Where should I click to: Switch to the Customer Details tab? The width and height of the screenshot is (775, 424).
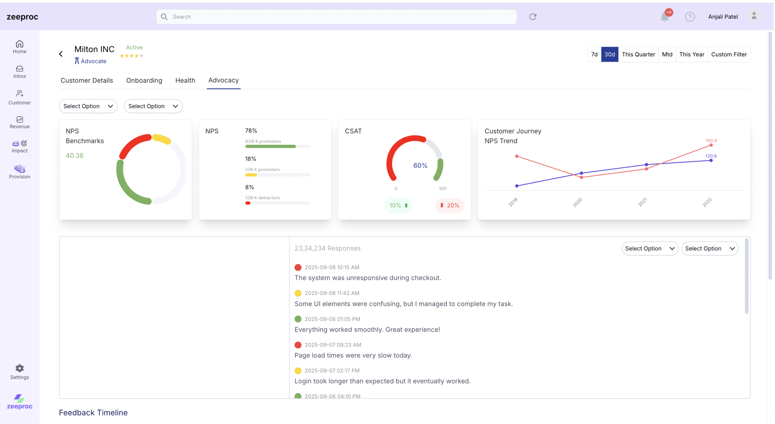coord(87,81)
